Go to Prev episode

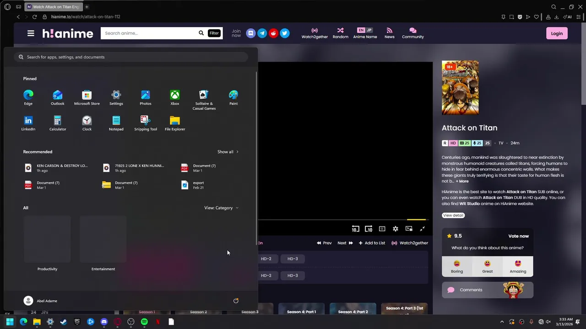324,243
